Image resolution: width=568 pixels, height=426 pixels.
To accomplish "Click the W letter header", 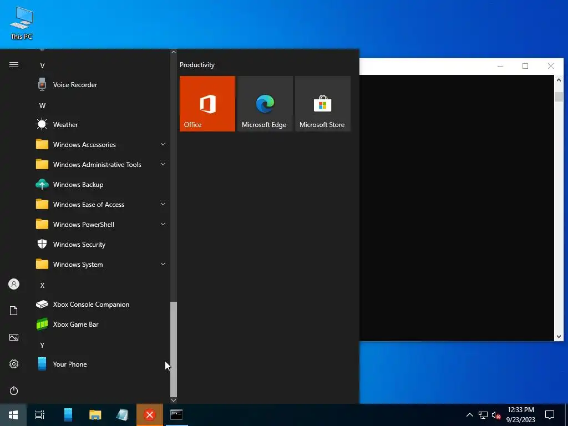I will [42, 106].
